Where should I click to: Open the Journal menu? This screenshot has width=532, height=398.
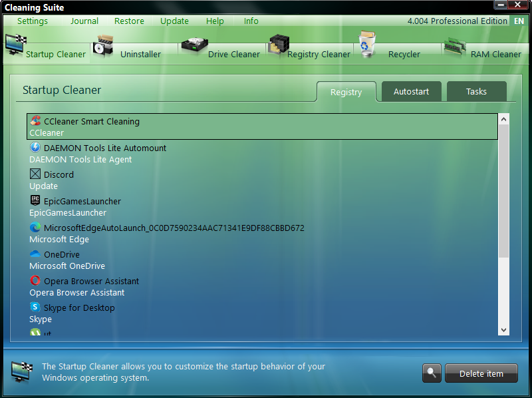click(x=84, y=21)
